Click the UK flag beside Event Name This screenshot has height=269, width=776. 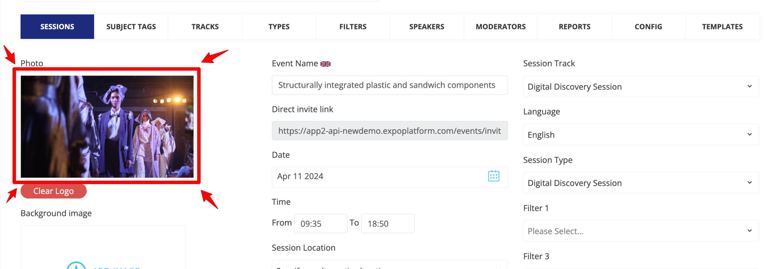[325, 64]
